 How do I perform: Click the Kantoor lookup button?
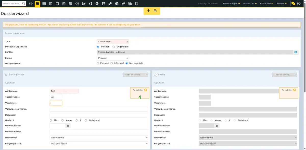tap(296, 52)
